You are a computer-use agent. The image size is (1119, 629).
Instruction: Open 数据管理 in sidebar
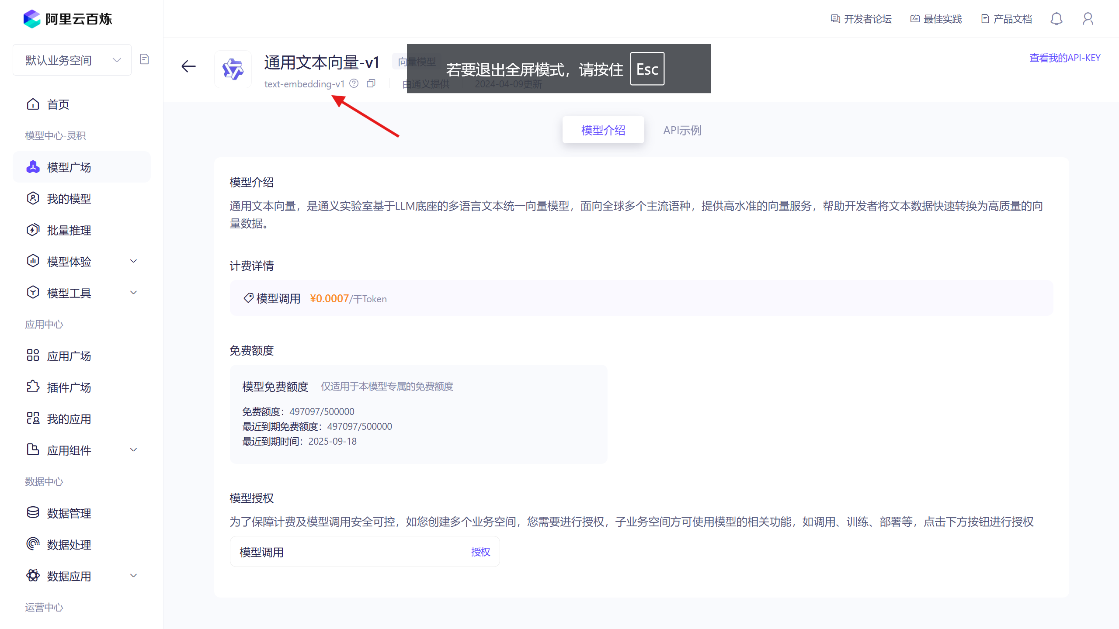[x=69, y=513]
